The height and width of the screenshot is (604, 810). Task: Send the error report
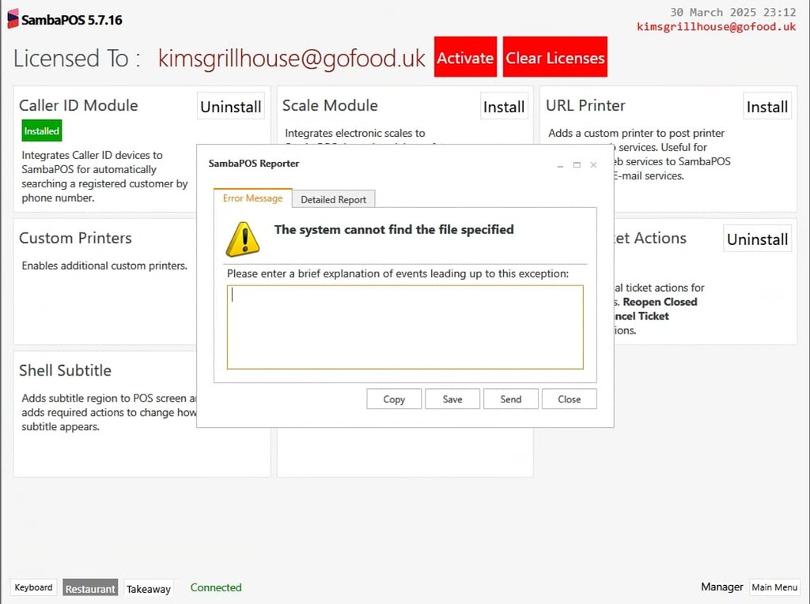(510, 398)
